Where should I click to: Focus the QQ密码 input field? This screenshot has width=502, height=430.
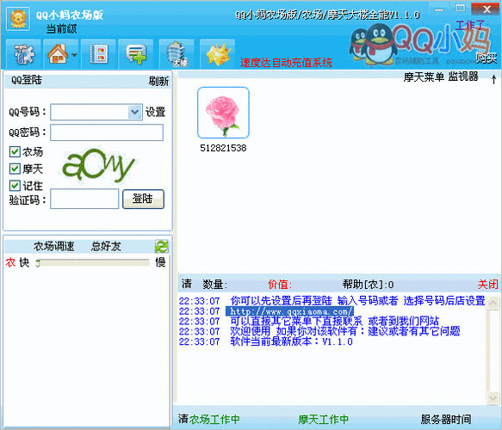(x=107, y=132)
